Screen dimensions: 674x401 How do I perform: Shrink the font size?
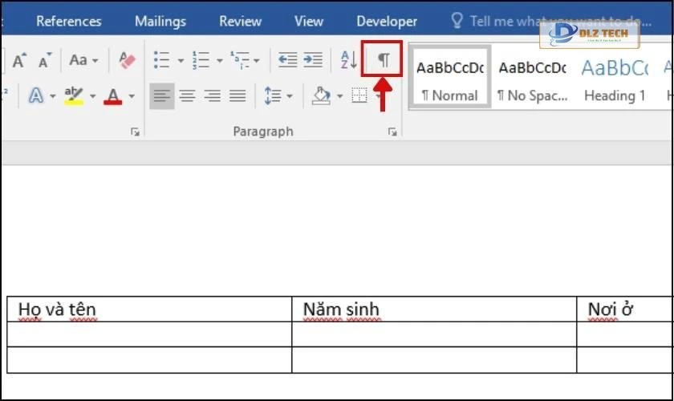(x=46, y=60)
